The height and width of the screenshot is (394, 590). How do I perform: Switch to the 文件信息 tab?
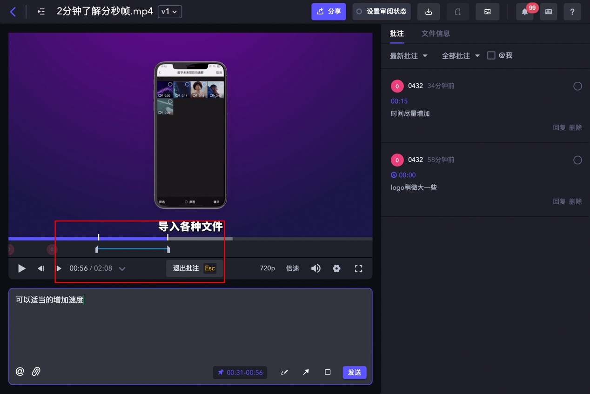click(x=436, y=33)
